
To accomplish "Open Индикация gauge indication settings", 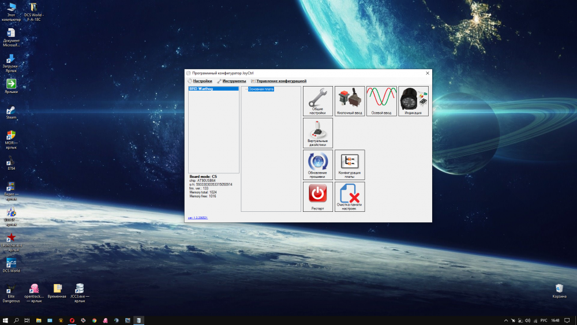I will (x=413, y=101).
